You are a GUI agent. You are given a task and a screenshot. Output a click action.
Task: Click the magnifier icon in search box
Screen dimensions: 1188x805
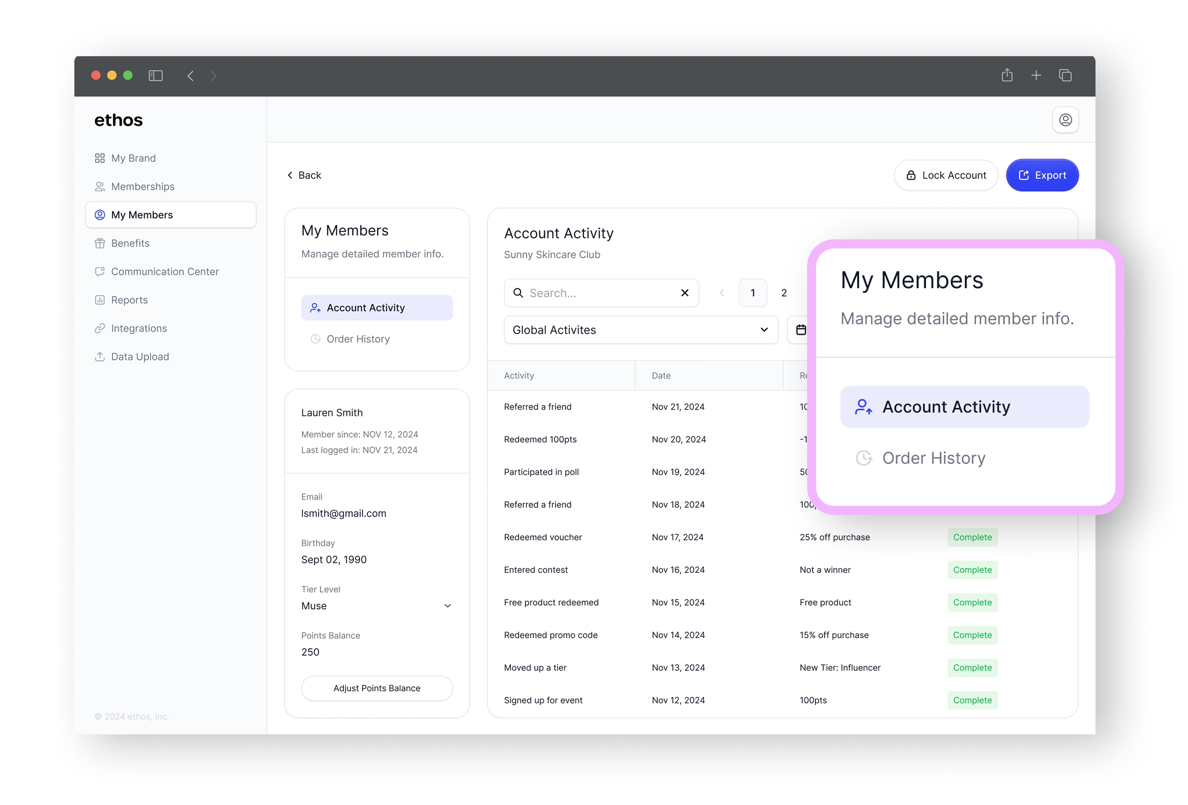coord(518,293)
